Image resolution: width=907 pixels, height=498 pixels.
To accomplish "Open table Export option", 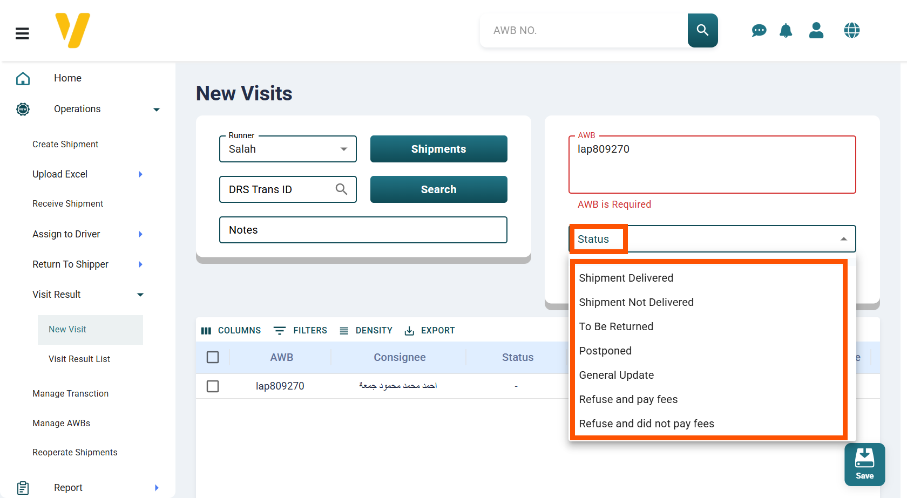I will point(430,330).
